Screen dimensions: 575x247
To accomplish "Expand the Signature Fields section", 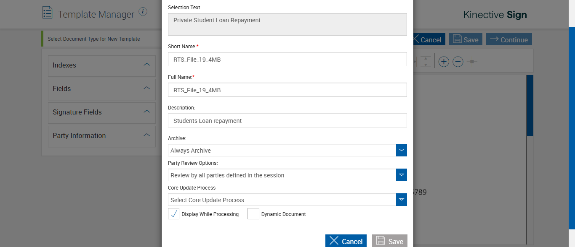I will 101,112.
